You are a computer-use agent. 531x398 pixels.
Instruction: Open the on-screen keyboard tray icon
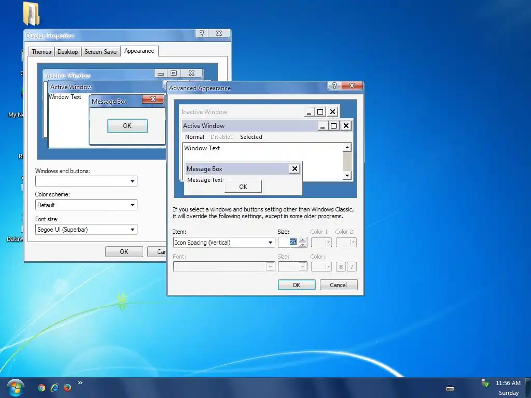[x=450, y=388]
